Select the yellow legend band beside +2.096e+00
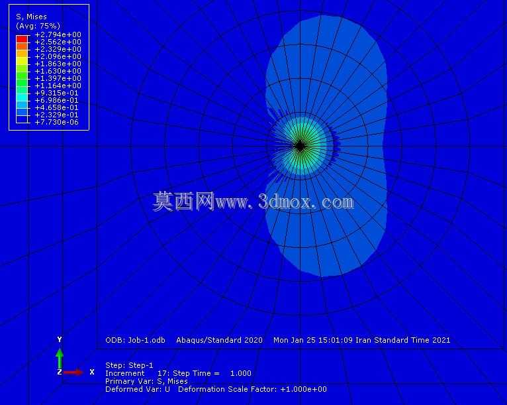 pos(22,61)
